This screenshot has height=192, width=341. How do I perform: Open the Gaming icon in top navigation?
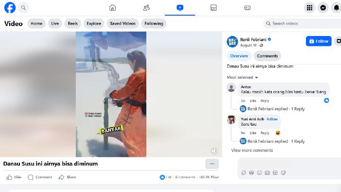tap(247, 8)
